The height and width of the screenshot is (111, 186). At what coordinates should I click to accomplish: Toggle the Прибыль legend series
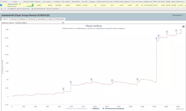(x=95, y=109)
